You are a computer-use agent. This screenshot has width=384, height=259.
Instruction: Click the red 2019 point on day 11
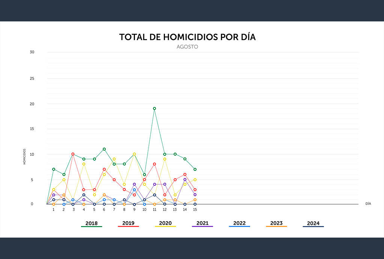(154, 164)
